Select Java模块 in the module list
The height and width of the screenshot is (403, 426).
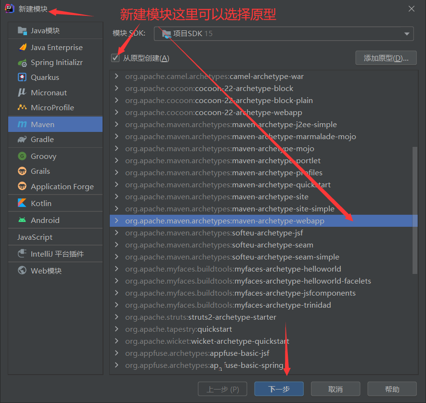55,31
